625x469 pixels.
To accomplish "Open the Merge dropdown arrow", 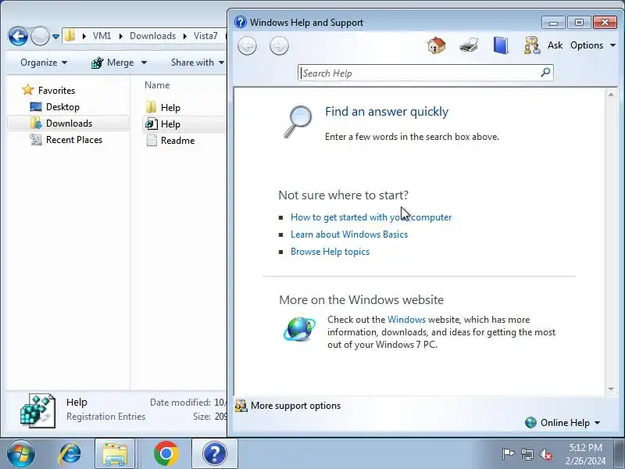I will coord(144,63).
